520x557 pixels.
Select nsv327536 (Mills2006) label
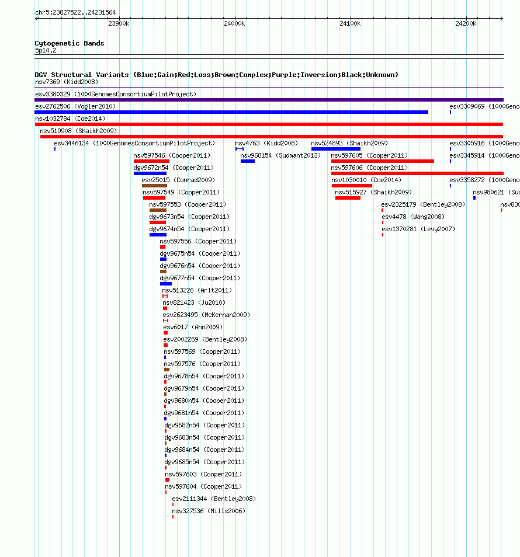(209, 511)
